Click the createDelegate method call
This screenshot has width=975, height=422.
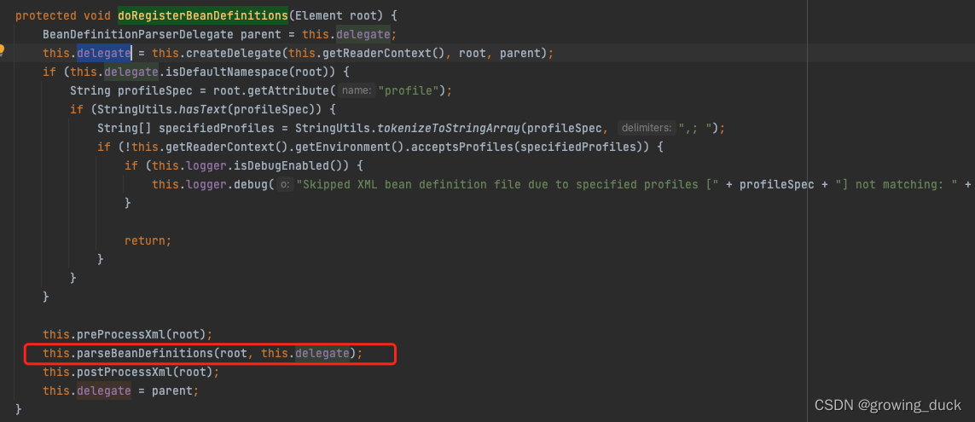point(234,53)
